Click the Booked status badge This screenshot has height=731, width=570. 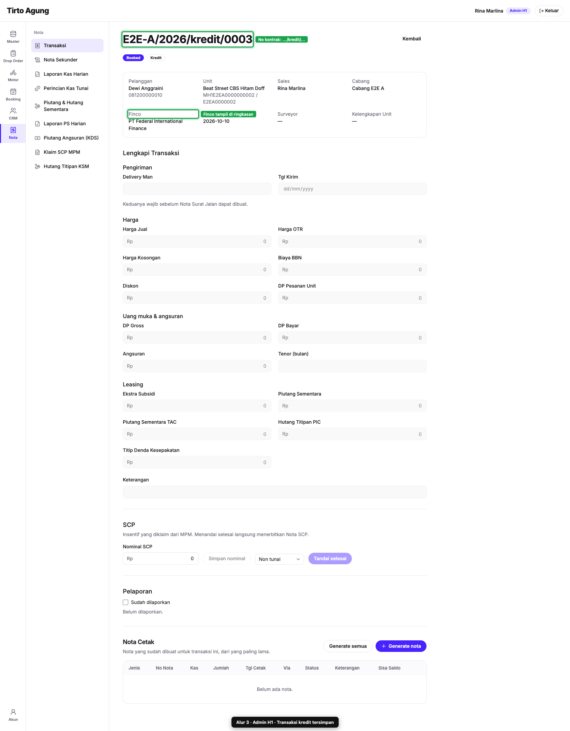[133, 58]
